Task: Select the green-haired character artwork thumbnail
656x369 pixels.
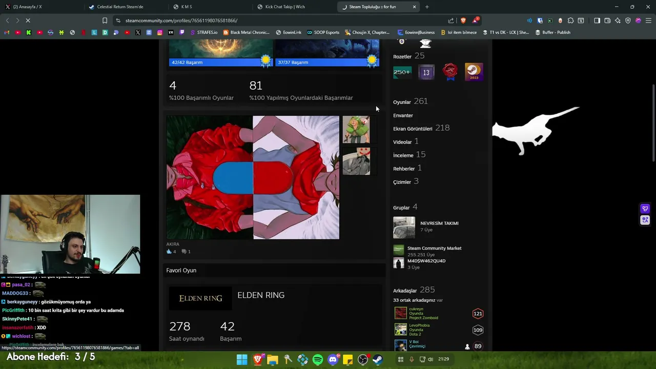Action: (356, 130)
